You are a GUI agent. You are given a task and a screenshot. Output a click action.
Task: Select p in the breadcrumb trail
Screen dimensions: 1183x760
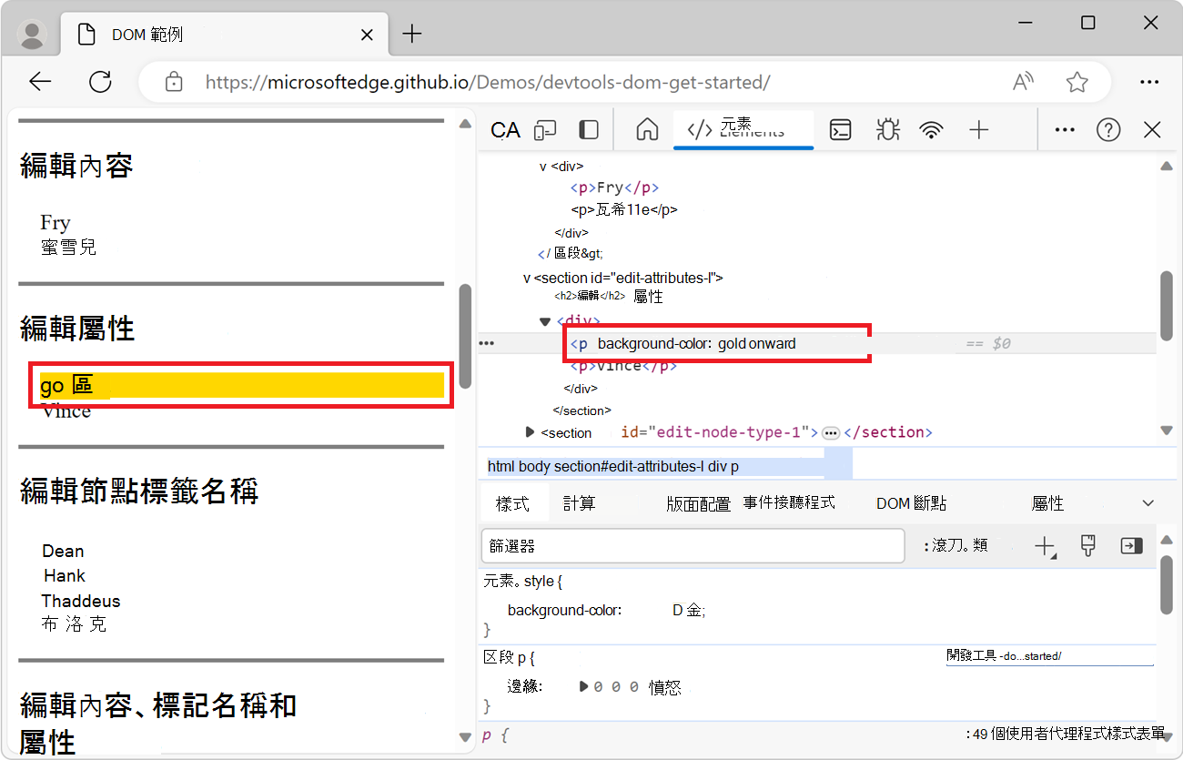click(x=735, y=467)
